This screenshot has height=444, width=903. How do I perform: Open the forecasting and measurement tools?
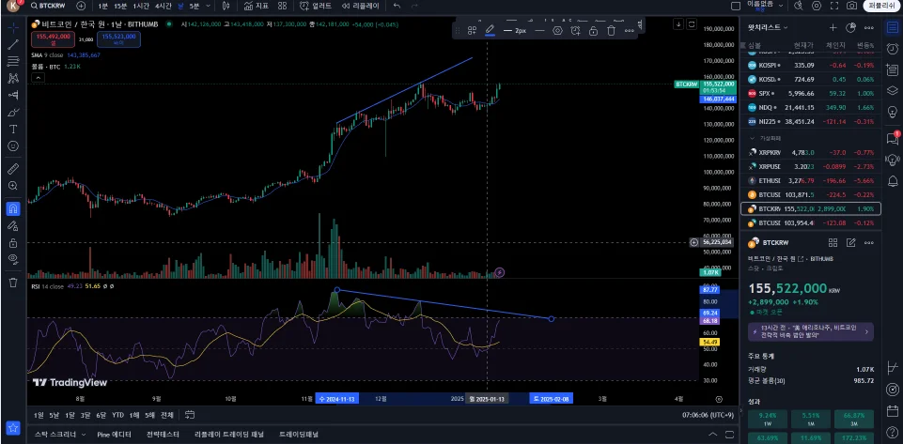[x=13, y=96]
